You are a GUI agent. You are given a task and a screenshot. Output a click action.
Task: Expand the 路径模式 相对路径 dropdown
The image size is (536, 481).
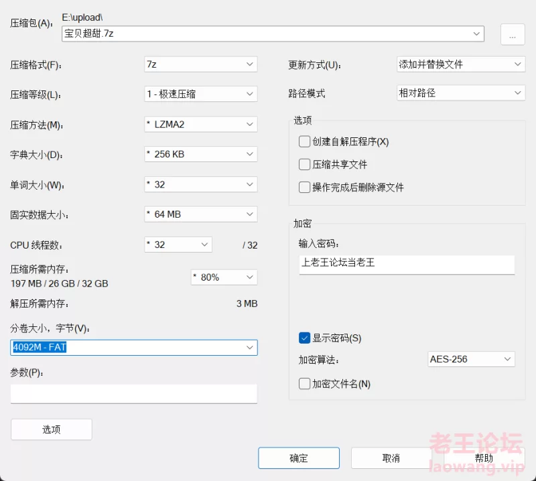pyautogui.click(x=461, y=92)
